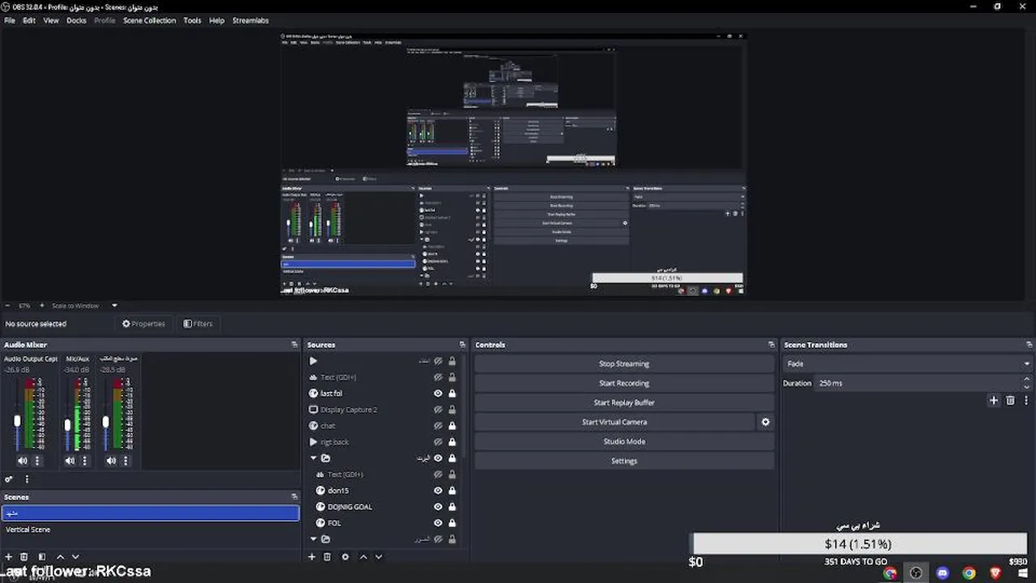Click Start Virtual Camera

pos(614,422)
